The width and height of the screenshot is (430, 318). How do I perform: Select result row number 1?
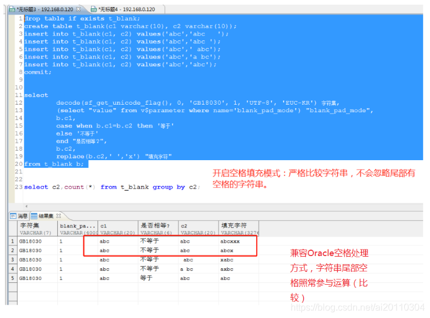(x=13, y=241)
